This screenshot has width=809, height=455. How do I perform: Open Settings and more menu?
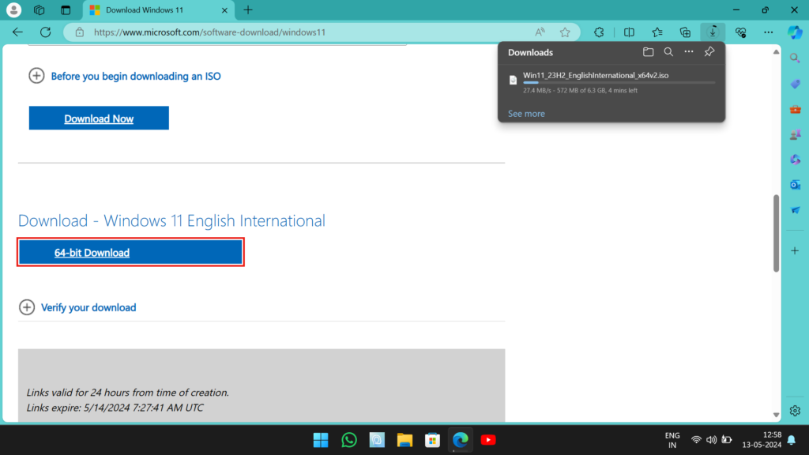(768, 32)
